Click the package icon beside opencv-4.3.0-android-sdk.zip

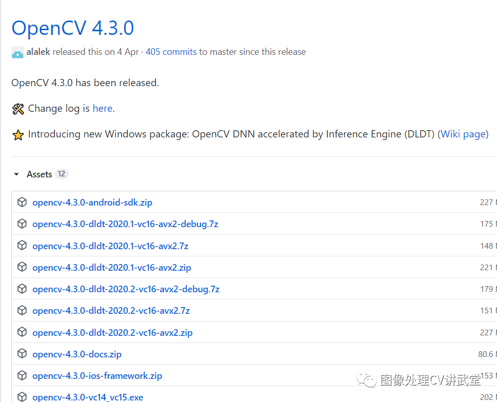22,202
